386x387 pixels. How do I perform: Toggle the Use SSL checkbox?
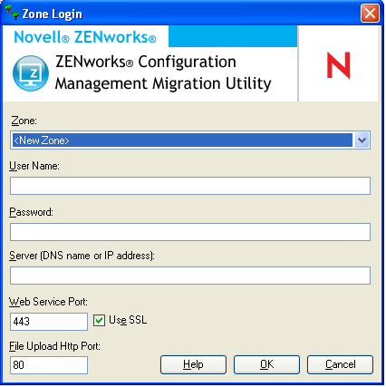(x=99, y=320)
